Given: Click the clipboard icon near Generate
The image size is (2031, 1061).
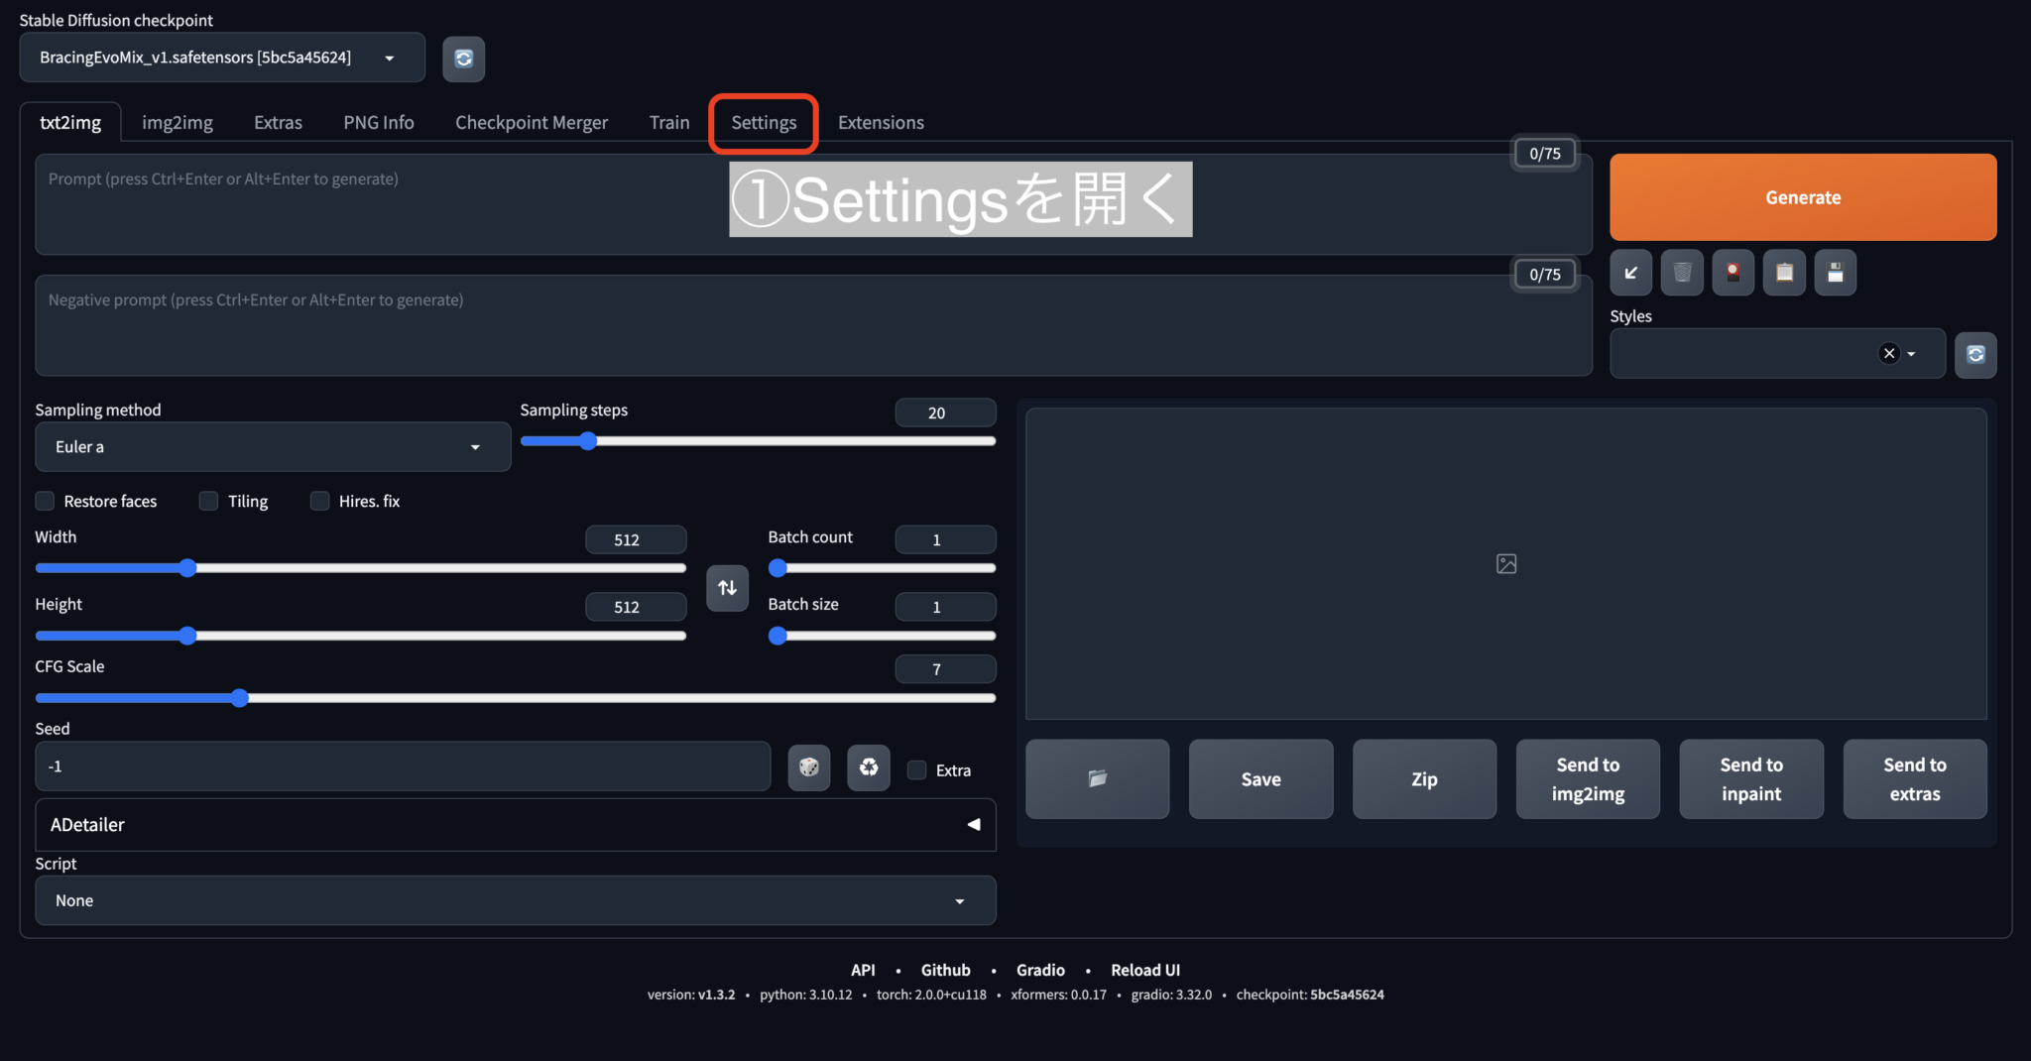Looking at the screenshot, I should coord(1784,272).
